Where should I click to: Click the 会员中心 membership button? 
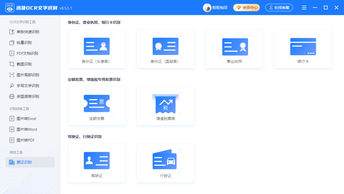(x=246, y=7)
